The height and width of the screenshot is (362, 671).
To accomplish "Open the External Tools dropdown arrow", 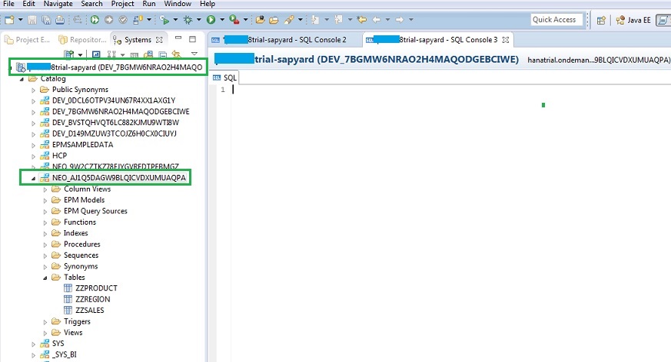I will click(245, 20).
